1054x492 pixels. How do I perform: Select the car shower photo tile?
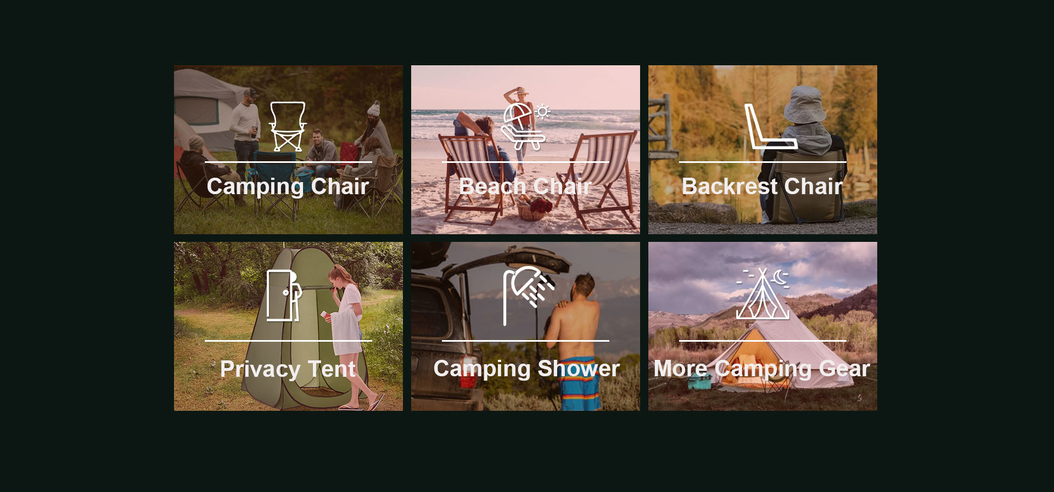(525, 326)
